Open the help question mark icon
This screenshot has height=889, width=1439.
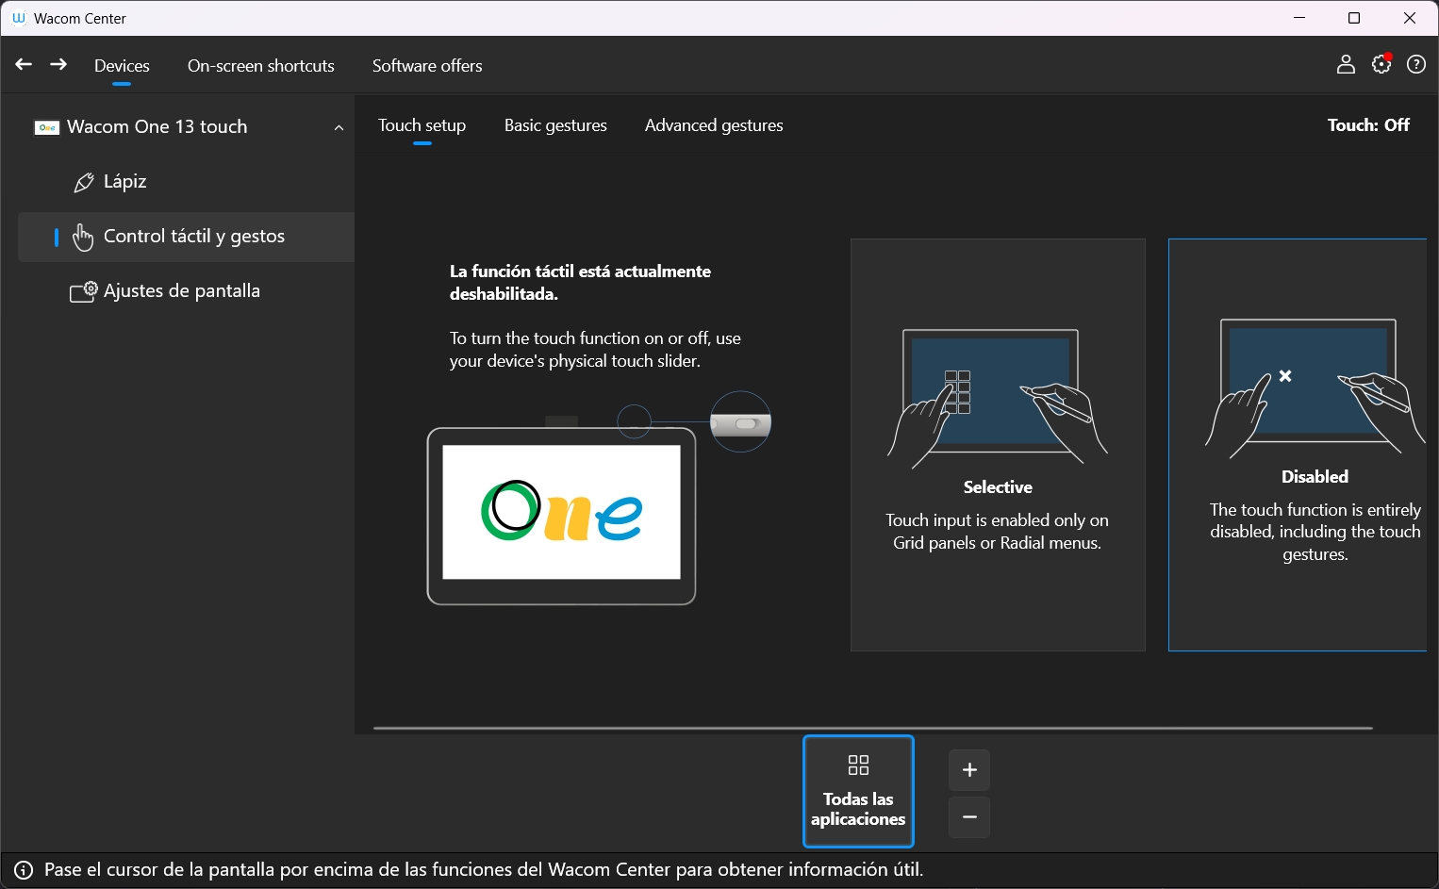point(1416,65)
